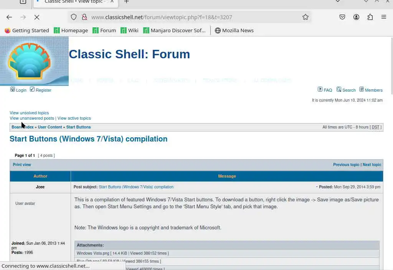Click the small post icon before Posted

pos(317,187)
